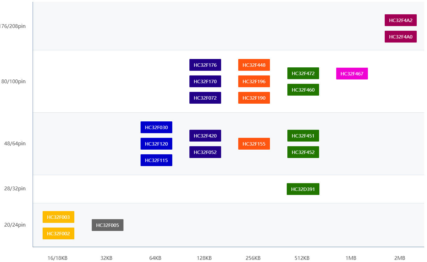The width and height of the screenshot is (427, 262).
Task: Click the yellow HC32F003 tag
Action: pyautogui.click(x=58, y=217)
